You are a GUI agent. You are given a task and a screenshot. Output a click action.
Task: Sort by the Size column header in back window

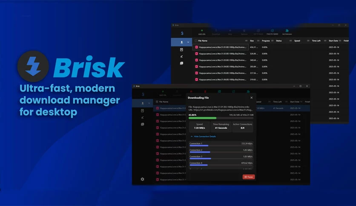(x=252, y=40)
